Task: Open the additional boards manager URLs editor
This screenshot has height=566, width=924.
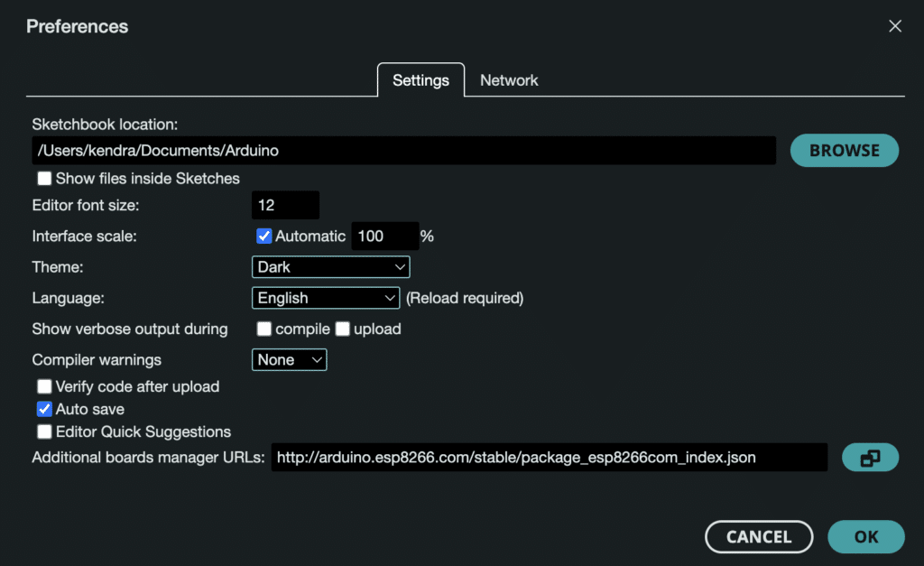Action: click(869, 458)
